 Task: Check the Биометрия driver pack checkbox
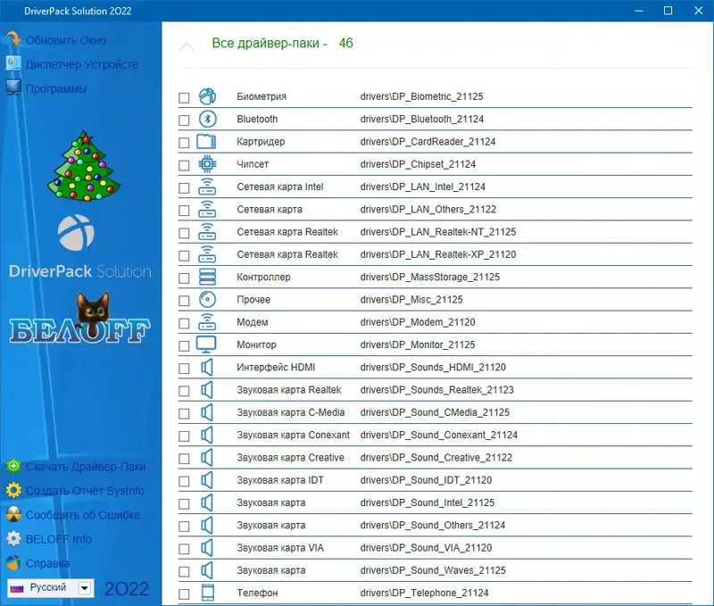pos(184,98)
